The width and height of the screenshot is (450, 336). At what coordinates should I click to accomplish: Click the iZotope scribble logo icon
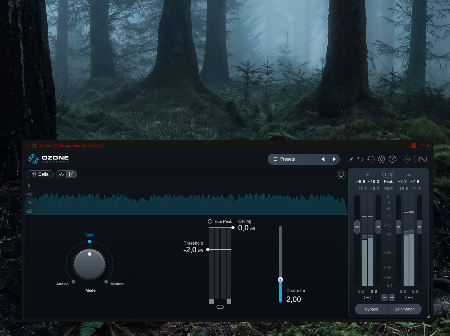point(407,159)
